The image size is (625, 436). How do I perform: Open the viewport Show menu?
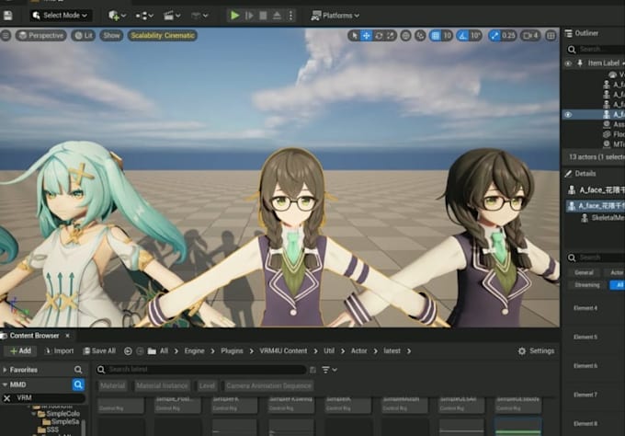pyautogui.click(x=111, y=36)
